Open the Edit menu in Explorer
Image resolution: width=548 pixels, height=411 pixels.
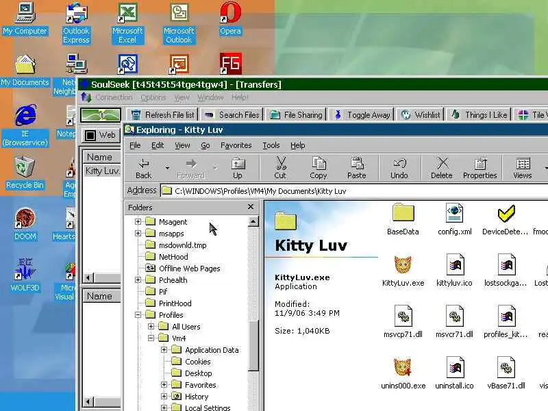pyautogui.click(x=158, y=145)
